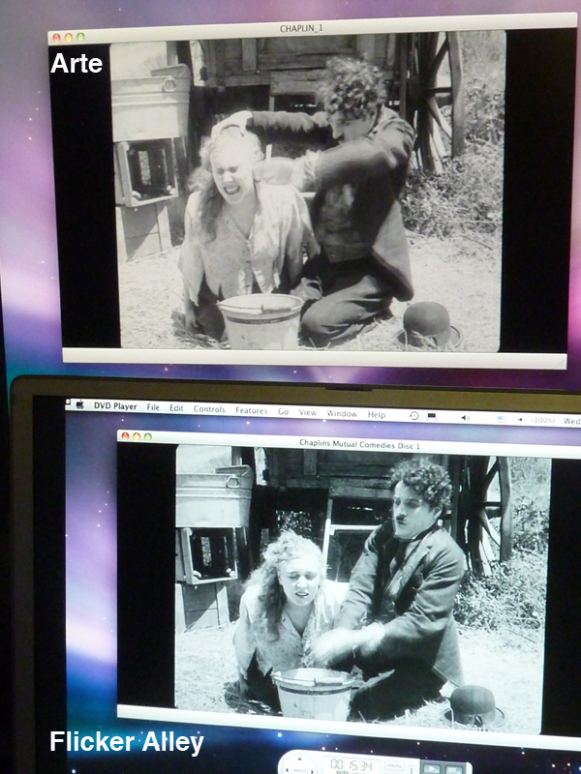Open the Window menu
This screenshot has height=774, width=581.
tap(342, 414)
